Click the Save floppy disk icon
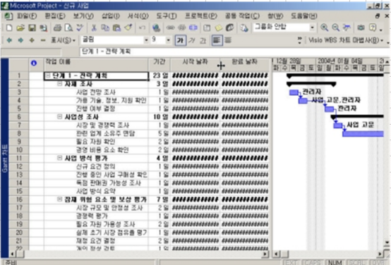This screenshot has height=265, width=391. (32, 27)
